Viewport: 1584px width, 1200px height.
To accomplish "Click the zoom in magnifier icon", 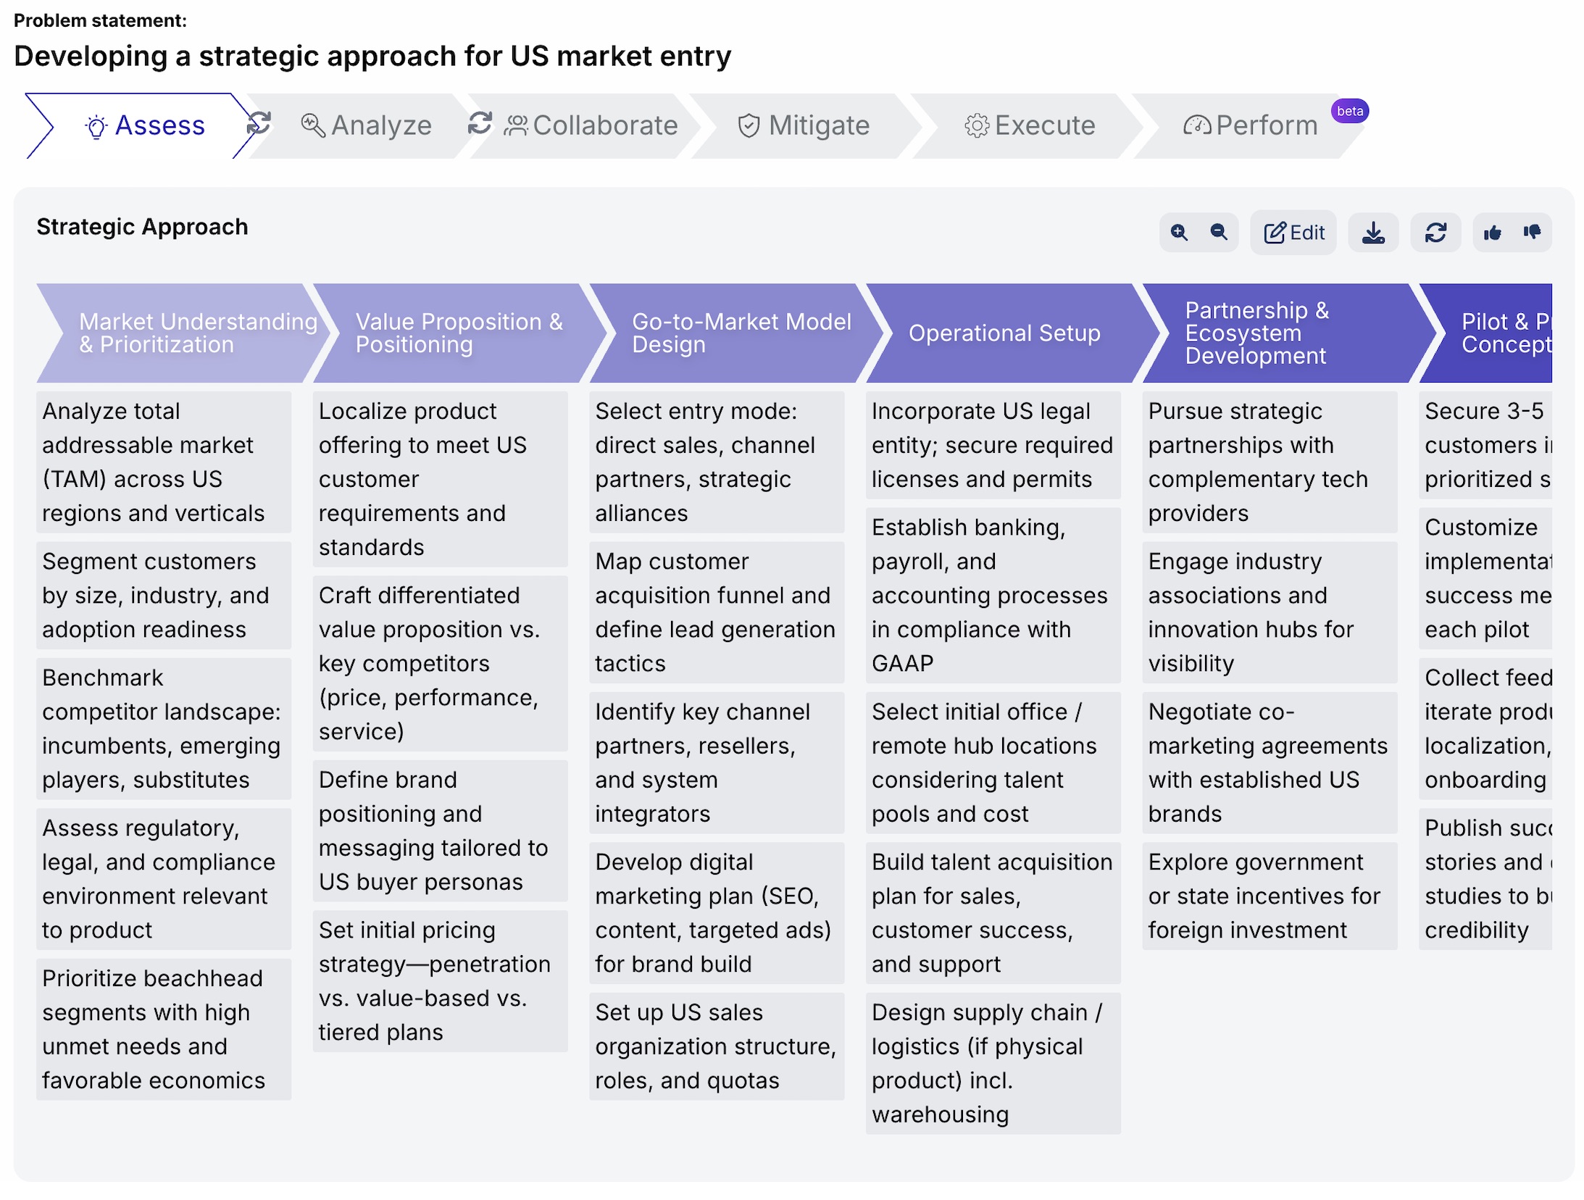I will [x=1178, y=233].
